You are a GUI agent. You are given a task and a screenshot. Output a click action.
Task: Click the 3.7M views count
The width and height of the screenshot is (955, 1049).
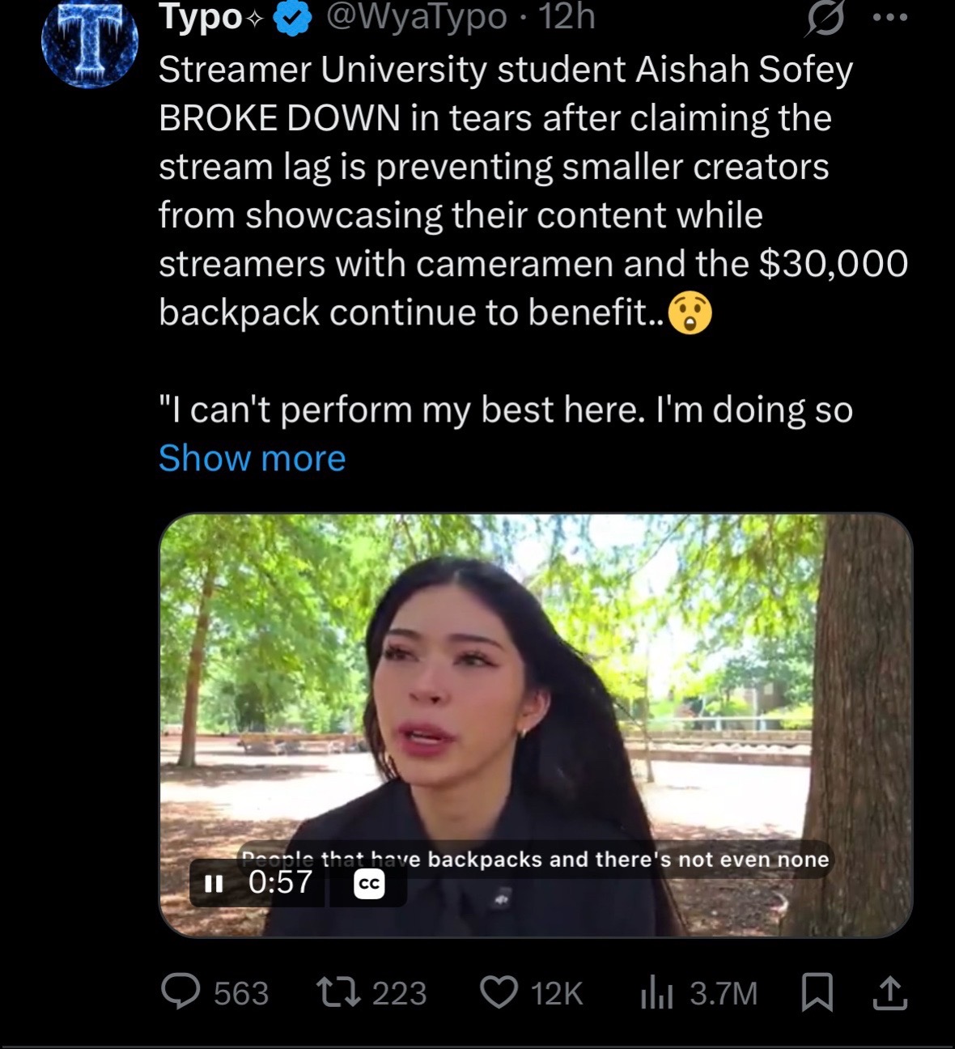724,993
